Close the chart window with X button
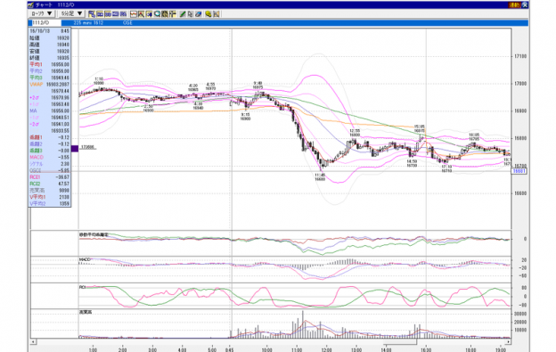 coord(525,4)
